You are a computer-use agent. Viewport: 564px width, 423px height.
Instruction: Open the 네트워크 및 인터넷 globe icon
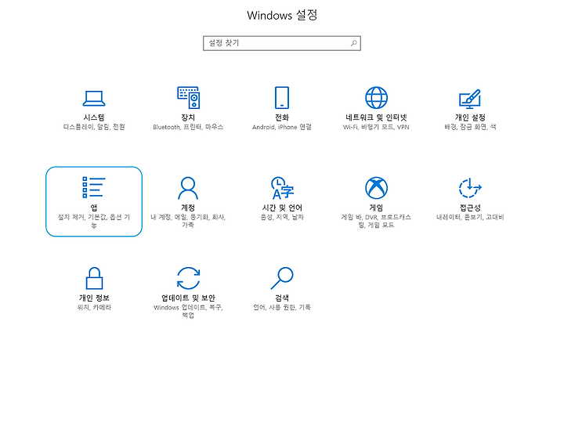point(376,97)
